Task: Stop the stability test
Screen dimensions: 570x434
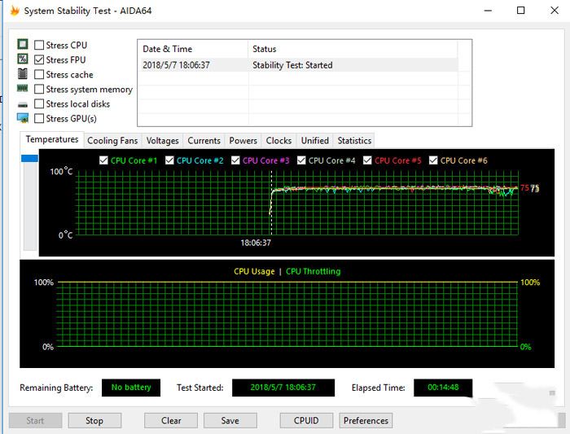Action: (x=94, y=420)
